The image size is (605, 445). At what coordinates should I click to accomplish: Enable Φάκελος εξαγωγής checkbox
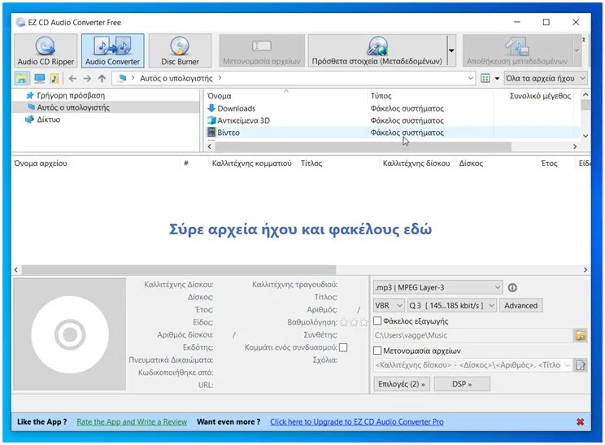(378, 321)
